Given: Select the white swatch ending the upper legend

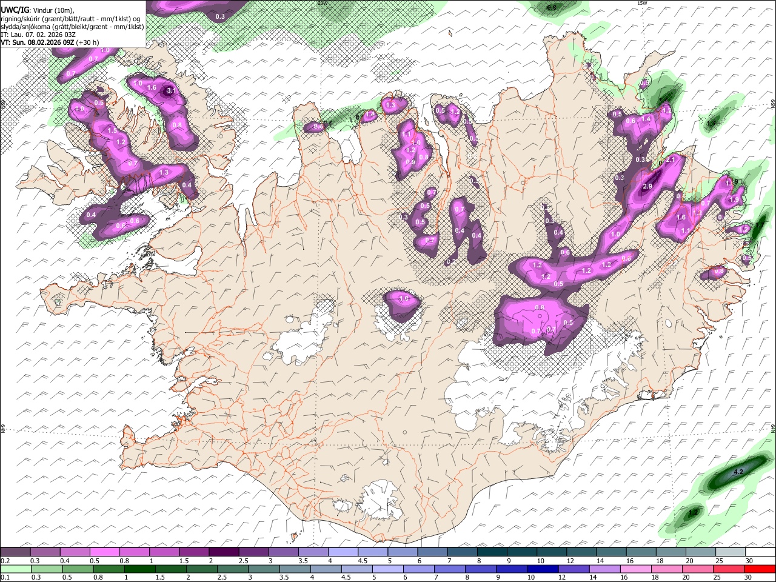Looking at the screenshot, I should (760, 552).
